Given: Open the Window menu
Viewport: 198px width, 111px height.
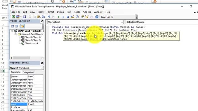Looking at the screenshot, I should pos(98,12).
